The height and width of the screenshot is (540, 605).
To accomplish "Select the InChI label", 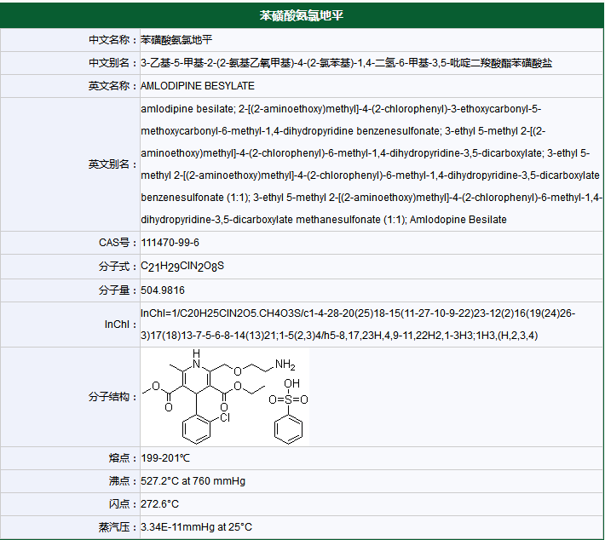I will tap(120, 325).
